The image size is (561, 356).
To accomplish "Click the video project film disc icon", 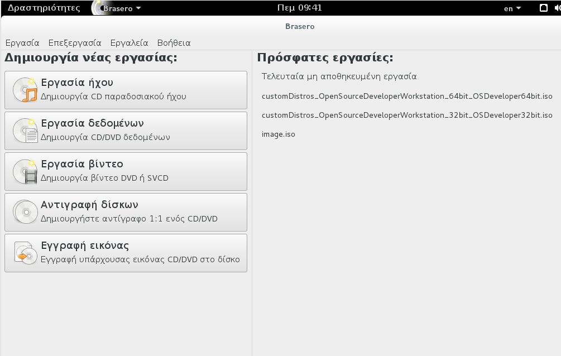I will coord(25,171).
